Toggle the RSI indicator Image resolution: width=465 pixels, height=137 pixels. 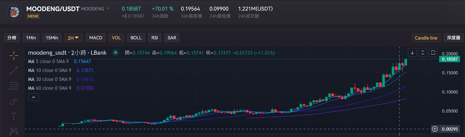click(155, 38)
